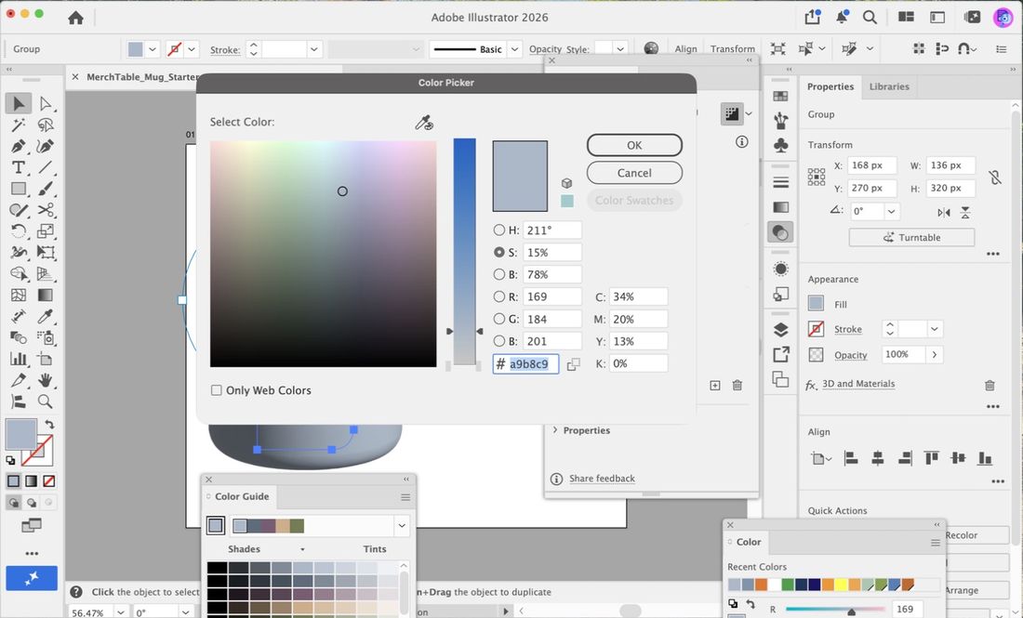The height and width of the screenshot is (618, 1023).
Task: Open the Color Guide harmony rules dropdown
Action: click(401, 525)
